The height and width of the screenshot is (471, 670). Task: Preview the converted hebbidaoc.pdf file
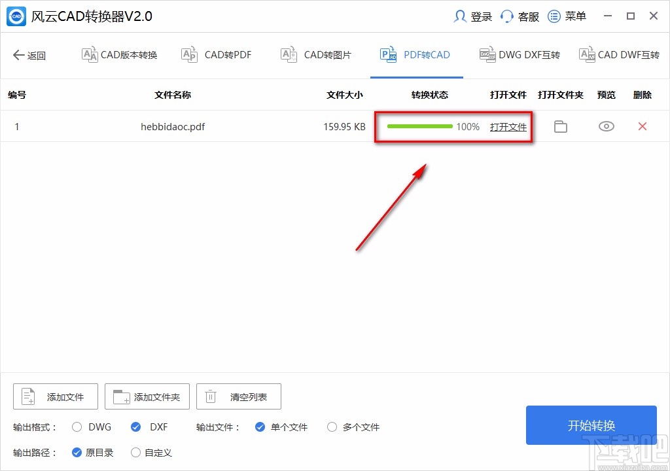606,126
